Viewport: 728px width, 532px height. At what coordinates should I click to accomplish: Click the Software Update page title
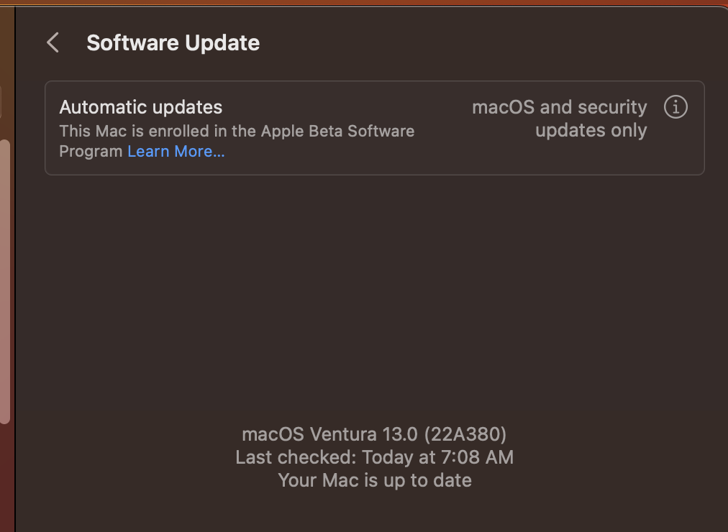point(173,43)
